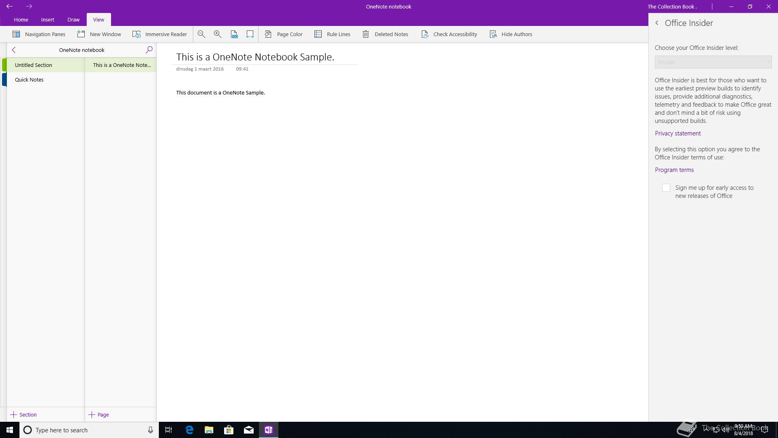Run Check Accessibility
Screen dimensions: 778x438
click(x=449, y=34)
